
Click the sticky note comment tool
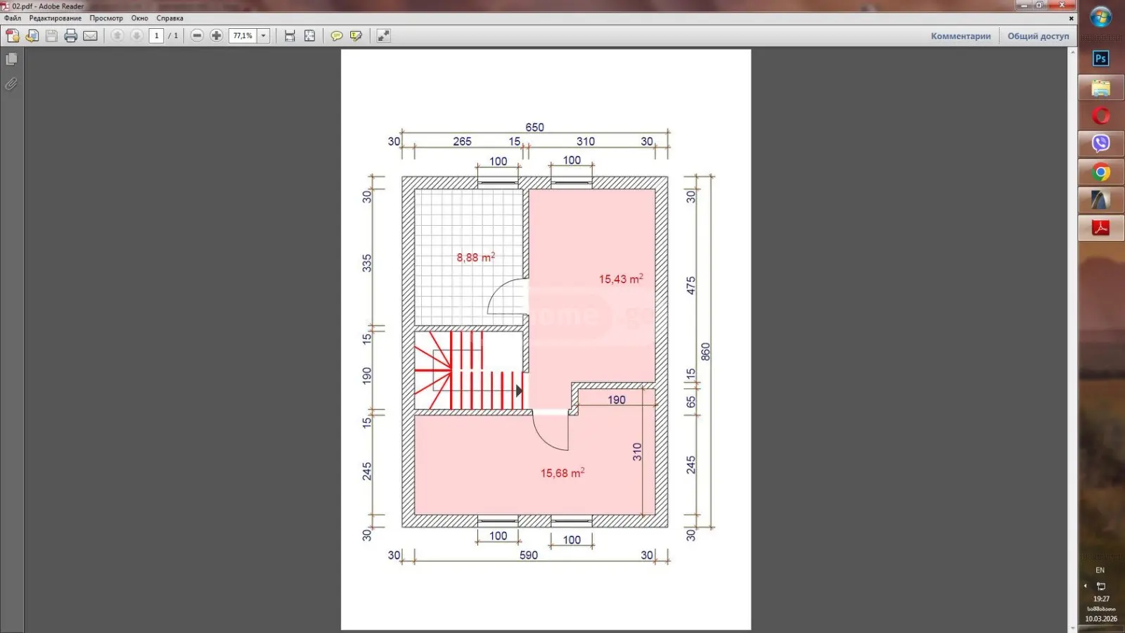click(337, 36)
